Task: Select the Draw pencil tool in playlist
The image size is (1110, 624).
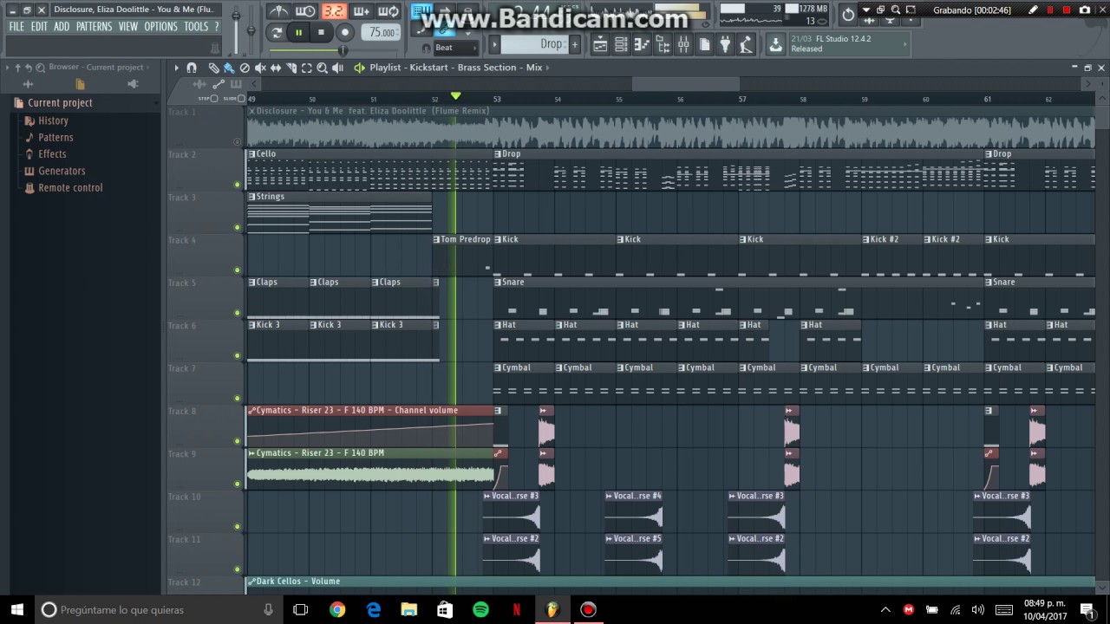Action: point(213,68)
